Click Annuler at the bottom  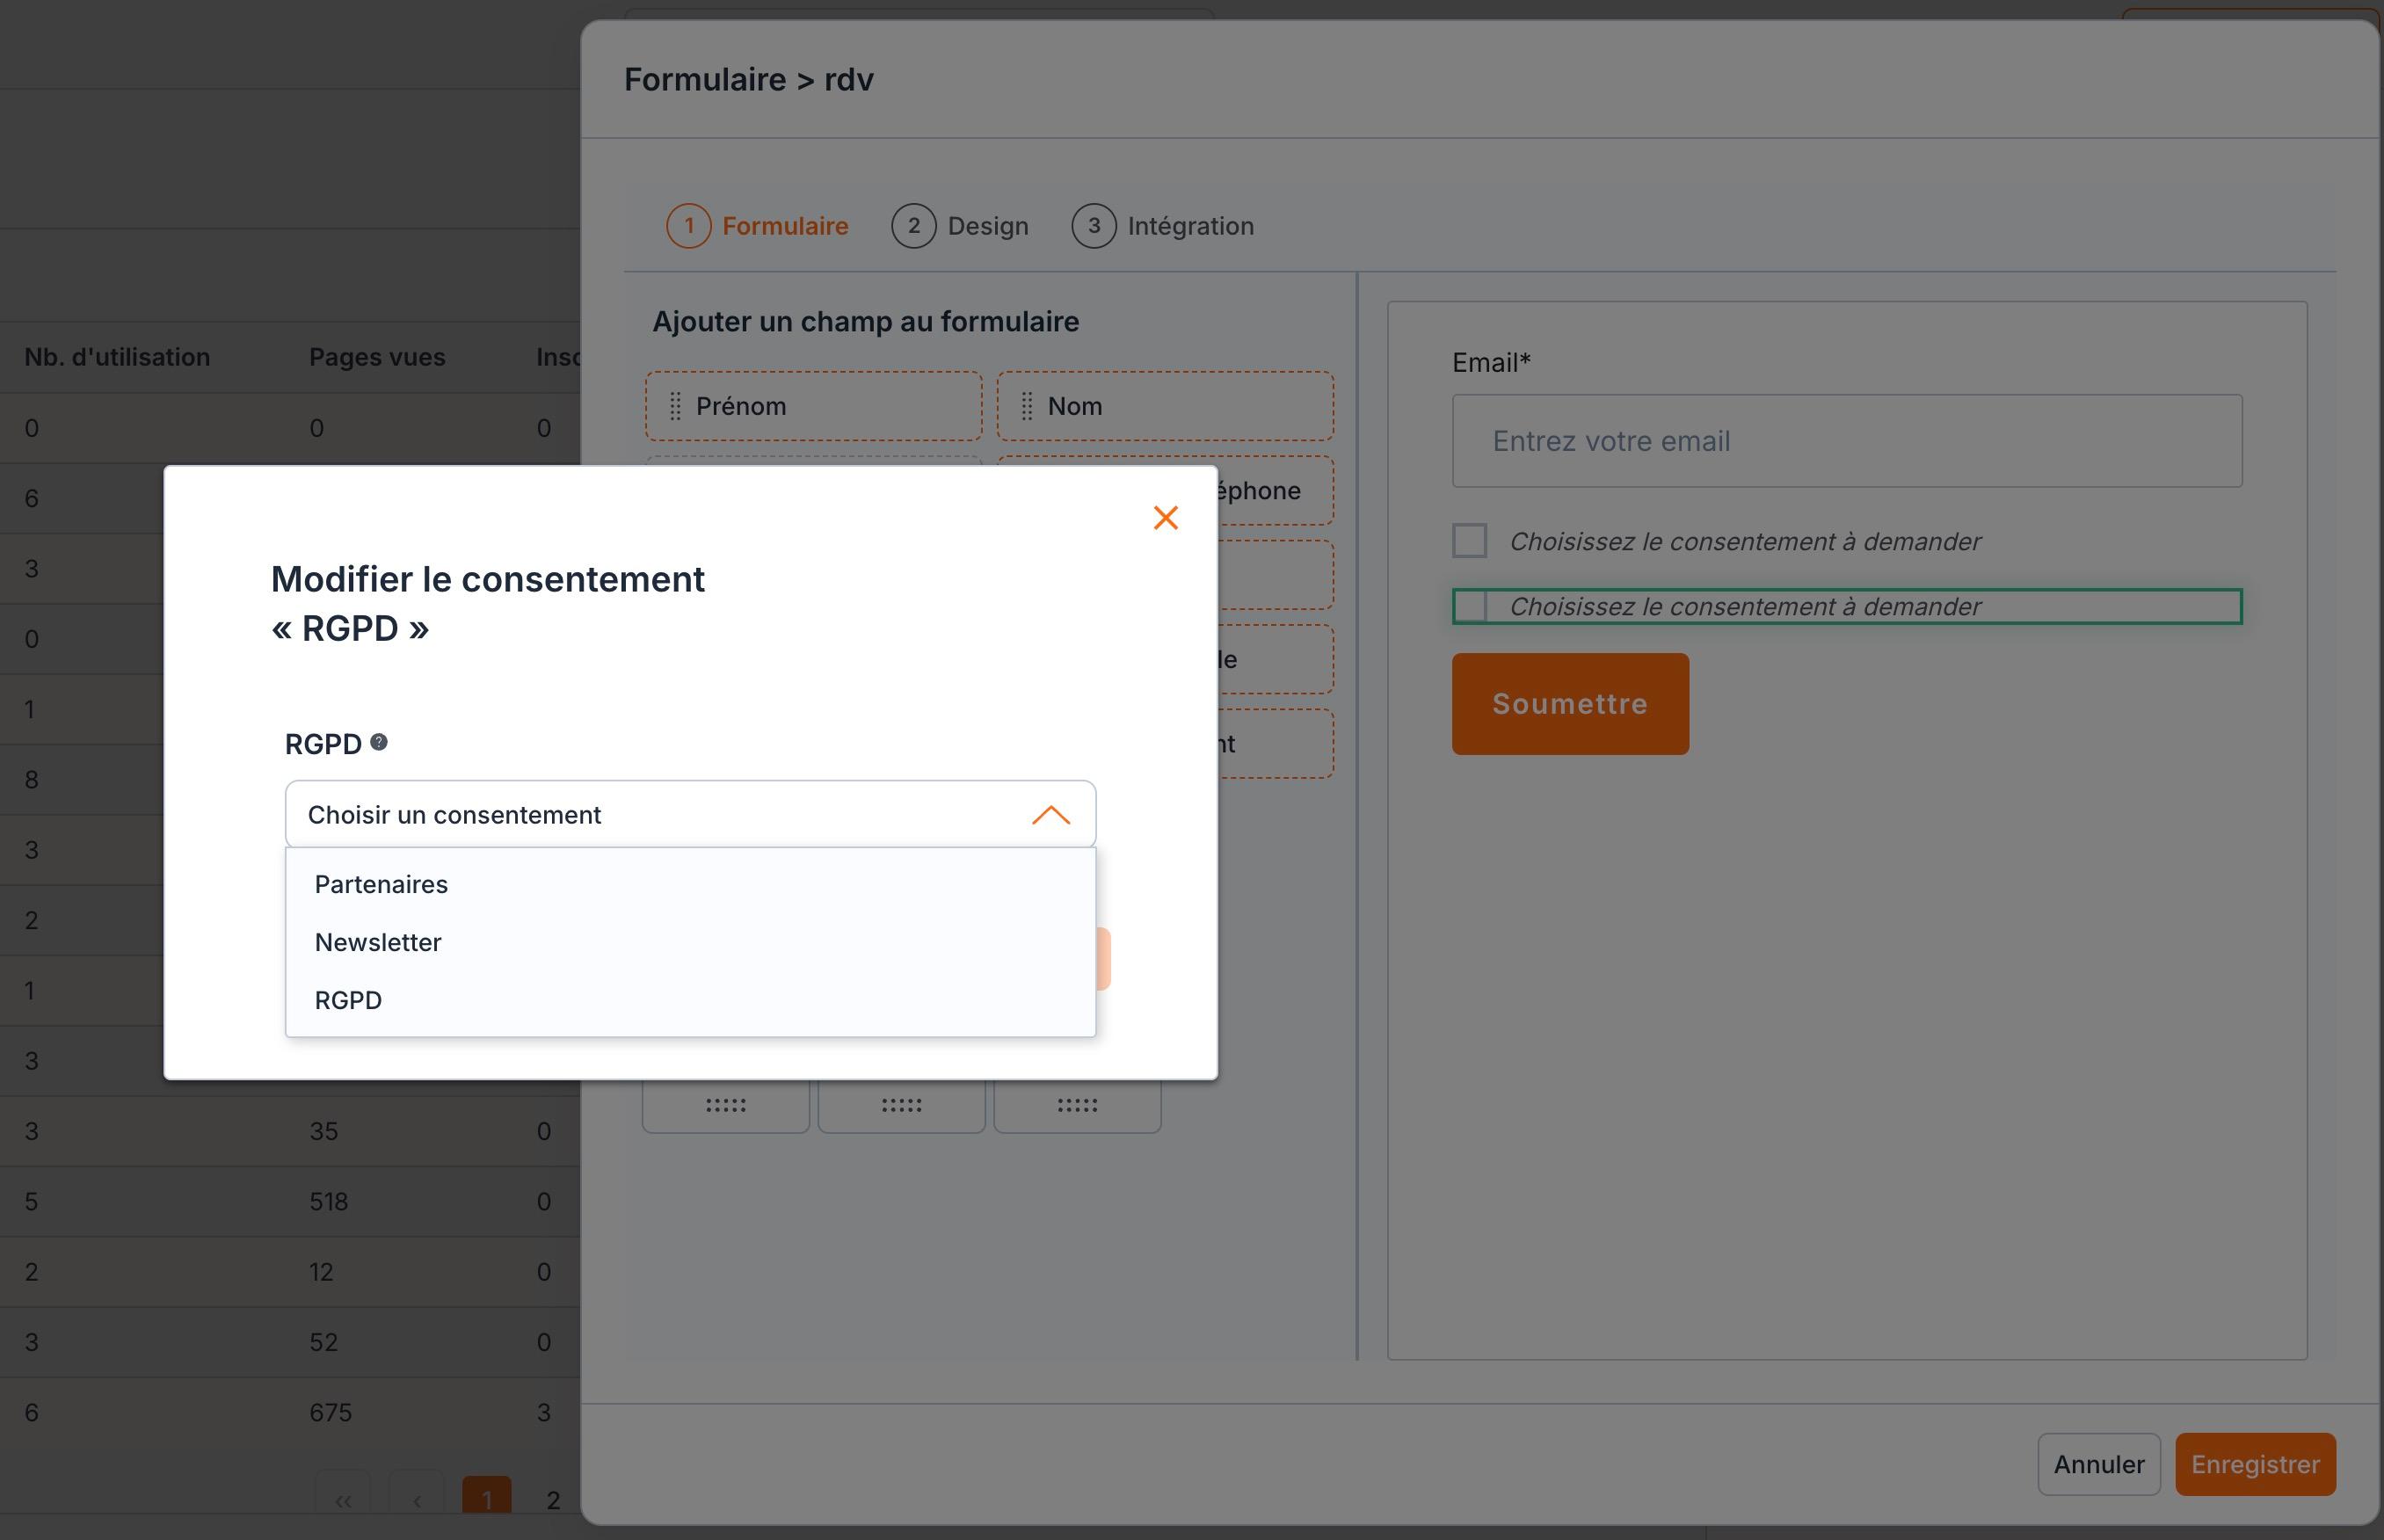[2099, 1464]
